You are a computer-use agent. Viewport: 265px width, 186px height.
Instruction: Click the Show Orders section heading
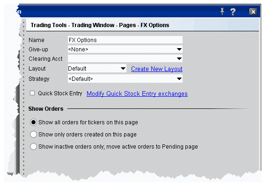(46, 109)
